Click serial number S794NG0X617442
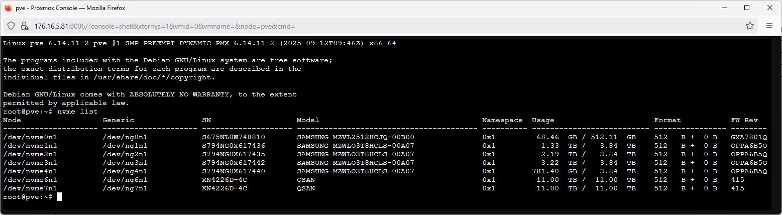The image size is (782, 215). click(234, 163)
